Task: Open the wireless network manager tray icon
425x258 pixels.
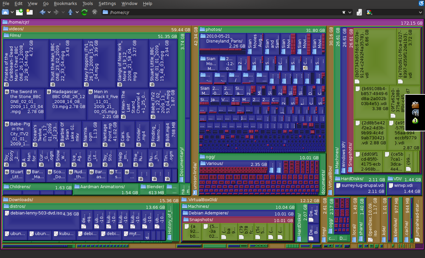Action: pos(415,113)
